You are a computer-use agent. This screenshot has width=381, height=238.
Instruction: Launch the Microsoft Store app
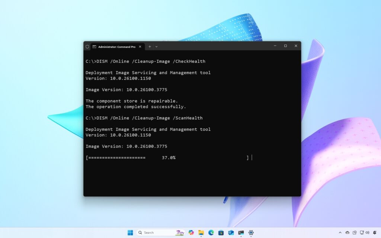click(221, 232)
